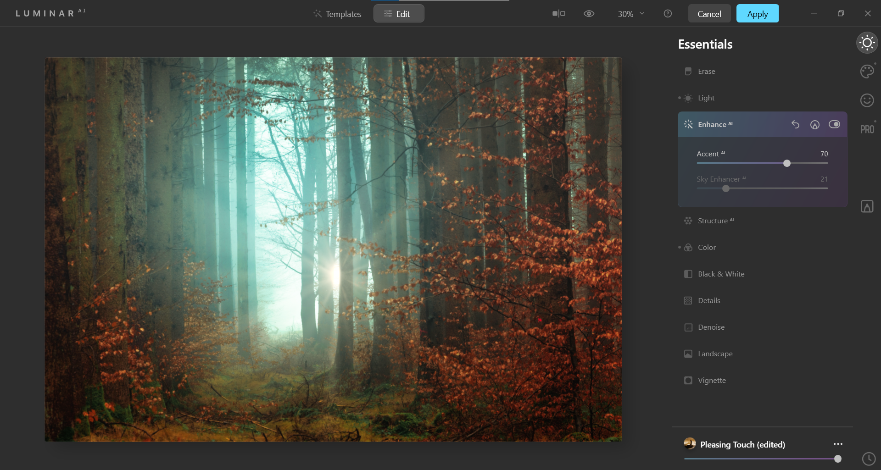Show the original image preview eye
Screen dimensions: 881x470
tap(589, 14)
